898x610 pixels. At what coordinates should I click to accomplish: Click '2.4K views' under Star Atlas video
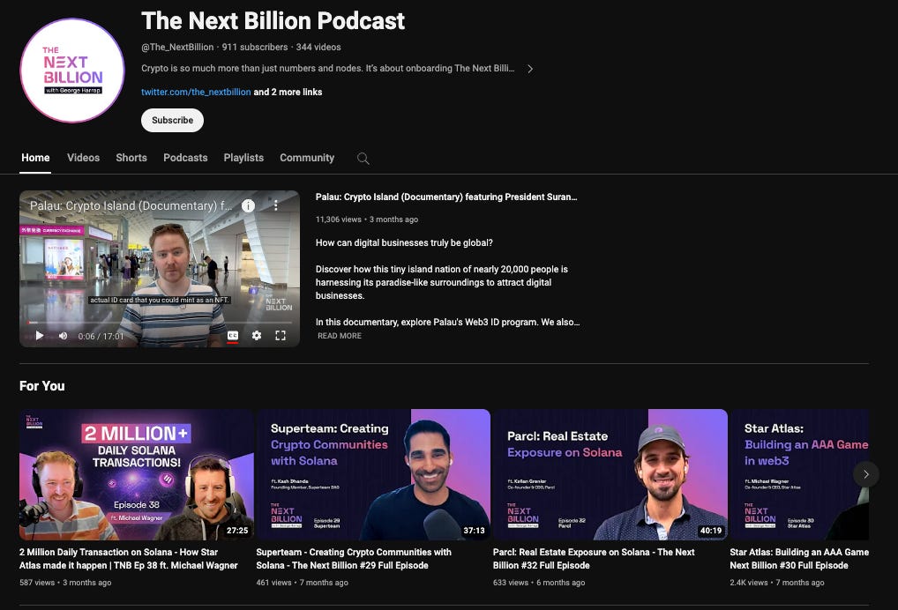coord(749,583)
